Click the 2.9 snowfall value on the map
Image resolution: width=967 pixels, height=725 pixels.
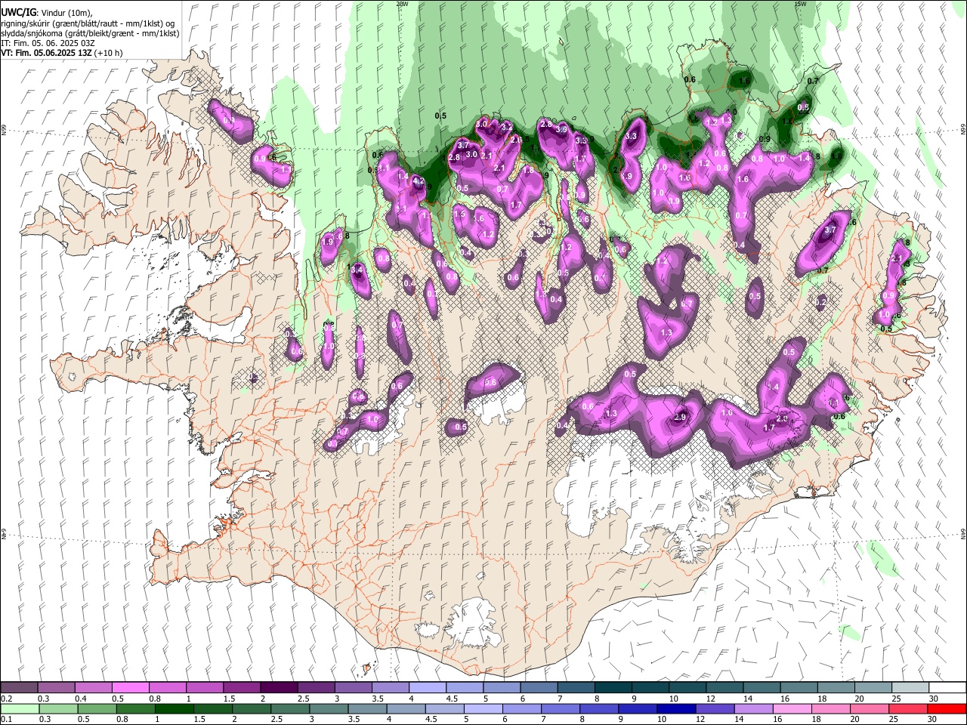coord(680,418)
